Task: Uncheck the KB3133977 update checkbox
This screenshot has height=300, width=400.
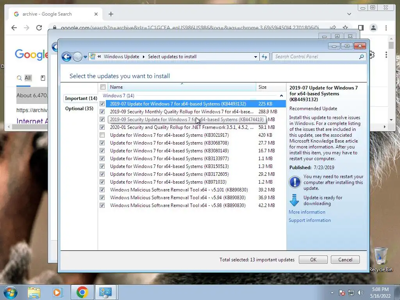Action: pos(102,159)
